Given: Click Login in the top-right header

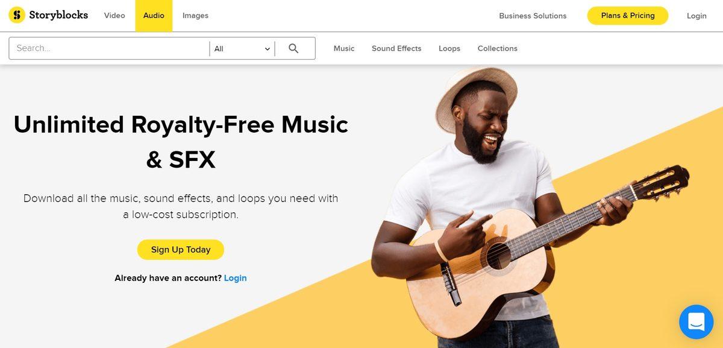Looking at the screenshot, I should pos(696,16).
